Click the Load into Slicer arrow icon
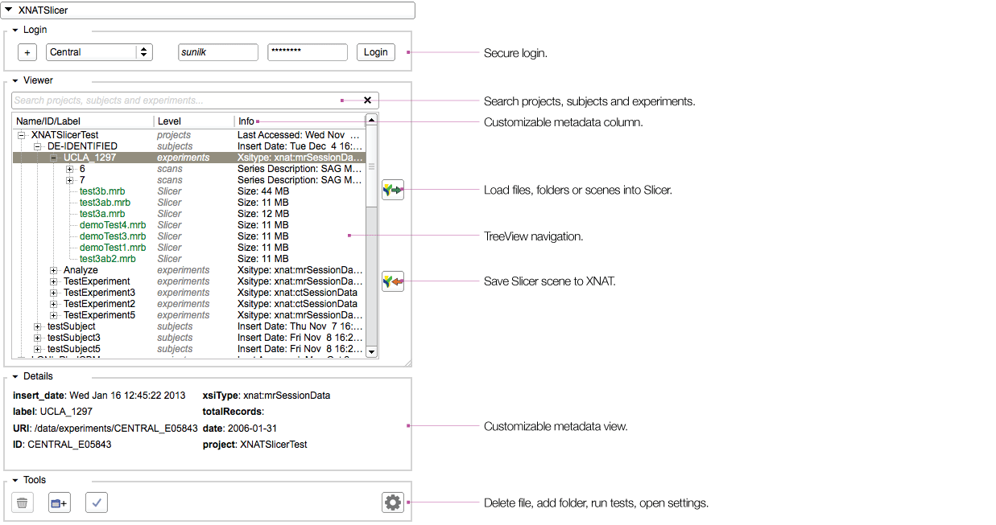The height and width of the screenshot is (525, 996). (x=393, y=191)
